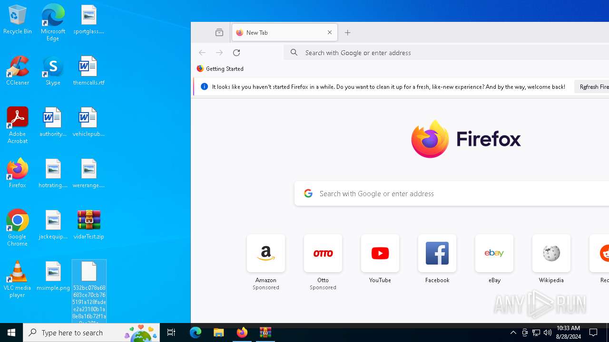609x342 pixels.
Task: Reload the current Firefox page
Action: click(x=236, y=53)
